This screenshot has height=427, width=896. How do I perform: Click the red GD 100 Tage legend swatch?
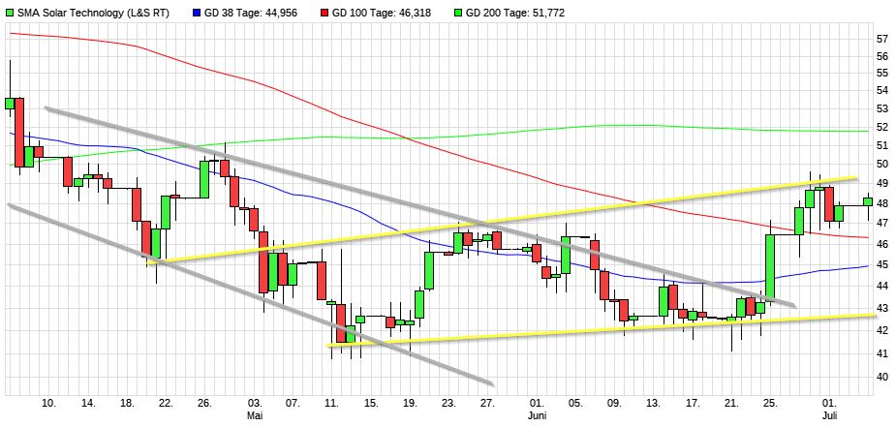click(x=324, y=13)
